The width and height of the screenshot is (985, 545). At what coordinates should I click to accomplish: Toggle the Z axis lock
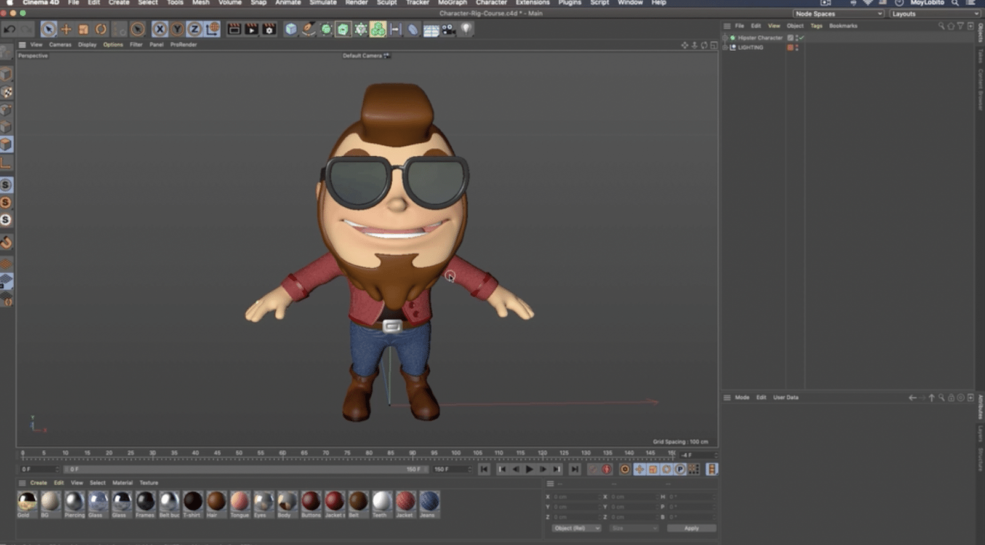195,29
